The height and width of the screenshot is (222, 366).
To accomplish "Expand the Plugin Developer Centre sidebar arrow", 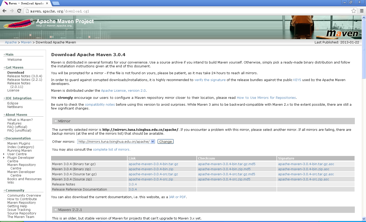I will (x=4, y=158).
